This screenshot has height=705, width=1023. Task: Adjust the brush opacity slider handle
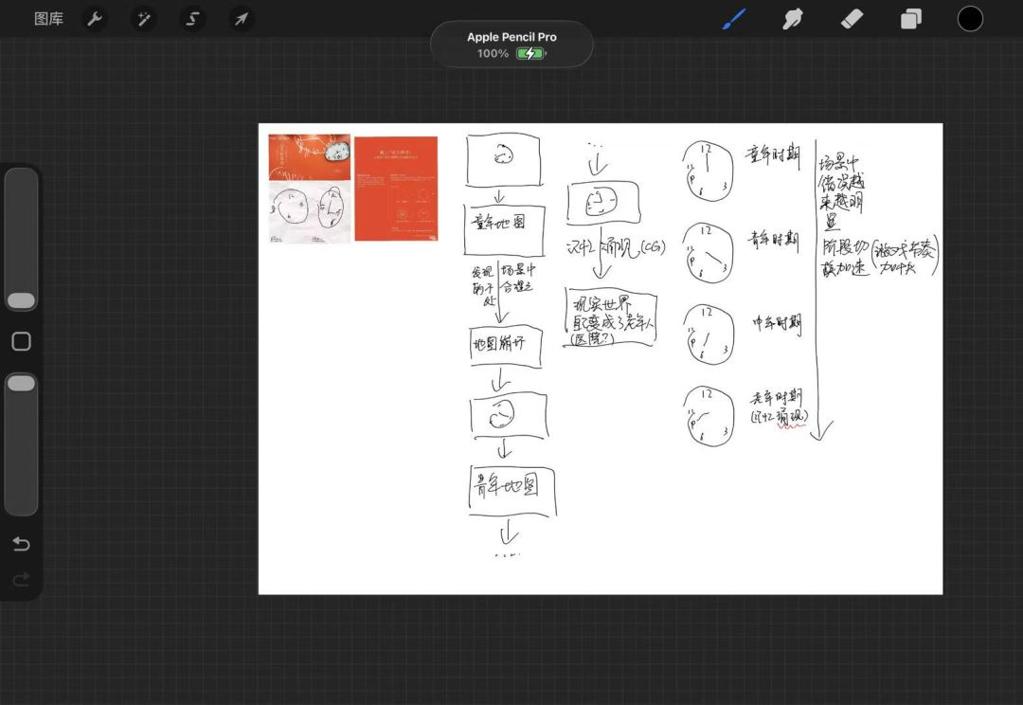click(21, 383)
